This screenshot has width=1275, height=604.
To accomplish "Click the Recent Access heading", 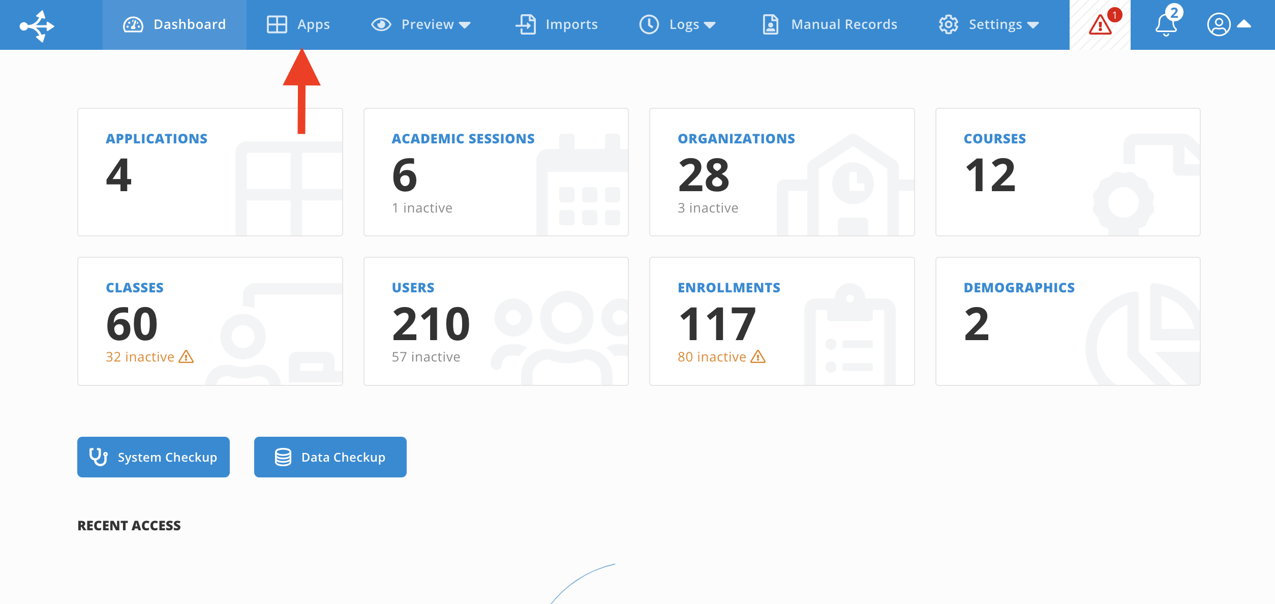I will coord(129,525).
